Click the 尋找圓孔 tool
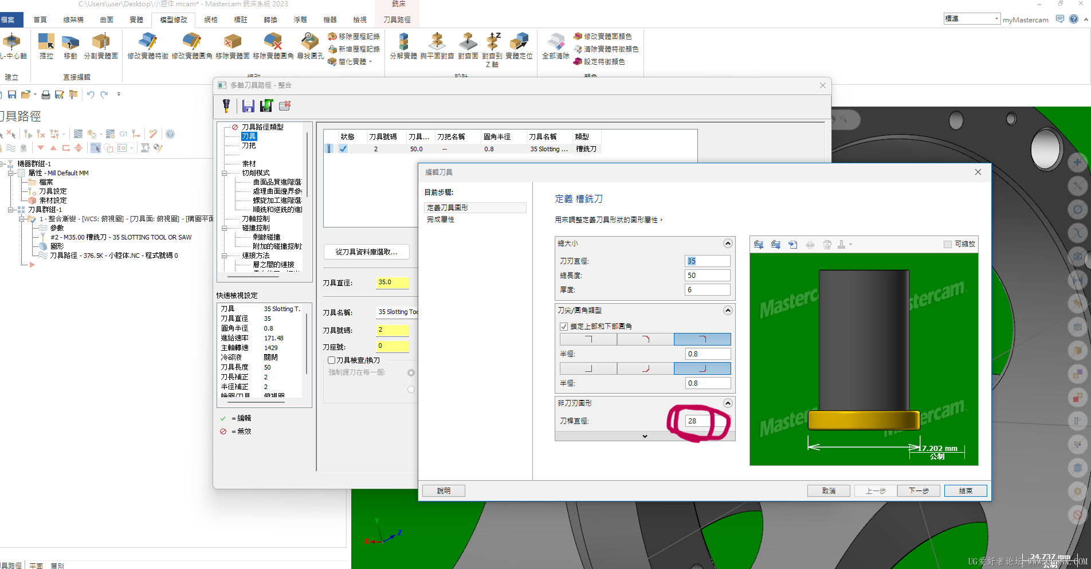The image size is (1091, 569). pos(310,46)
